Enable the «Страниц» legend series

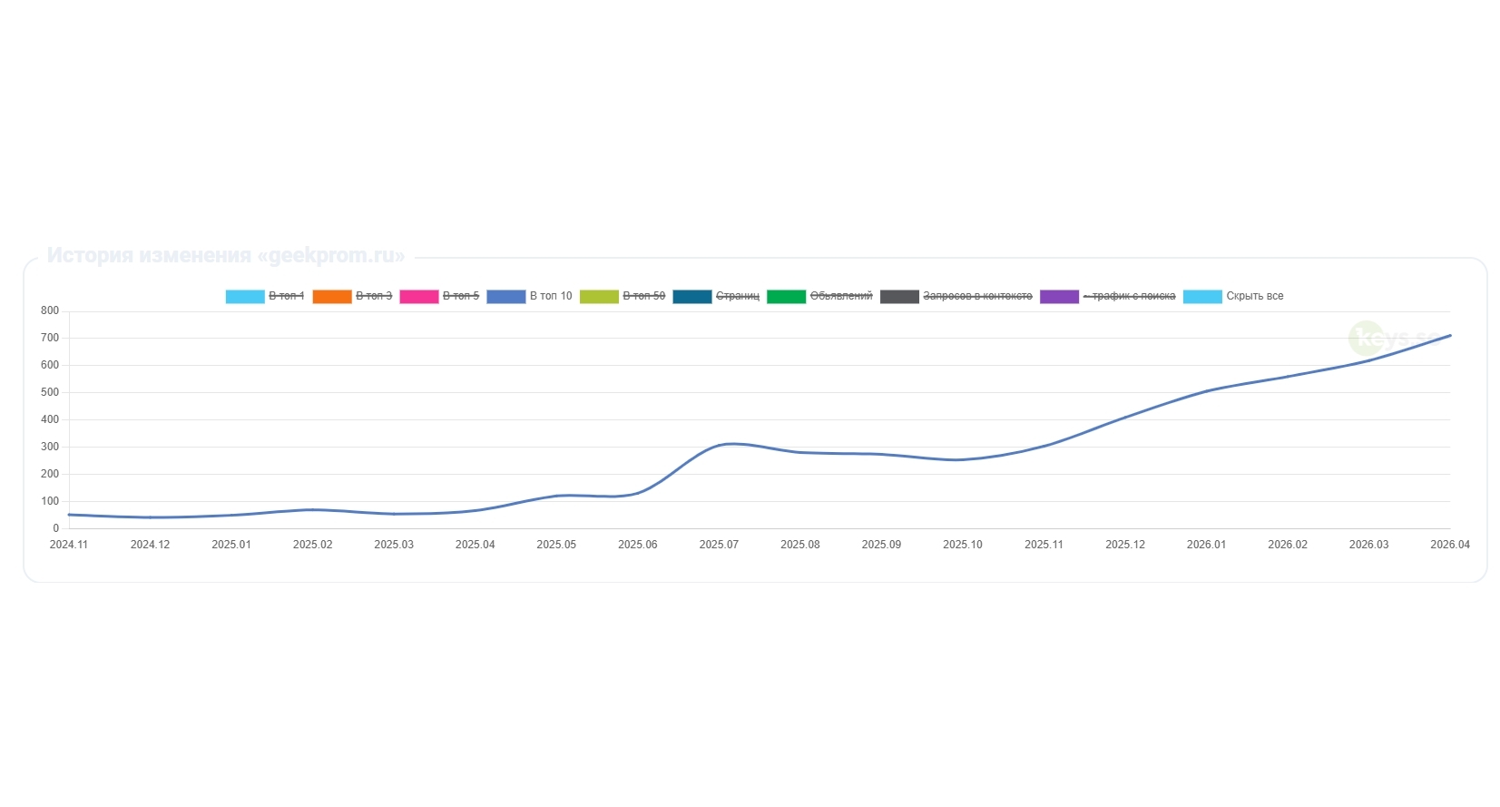pyautogui.click(x=716, y=296)
